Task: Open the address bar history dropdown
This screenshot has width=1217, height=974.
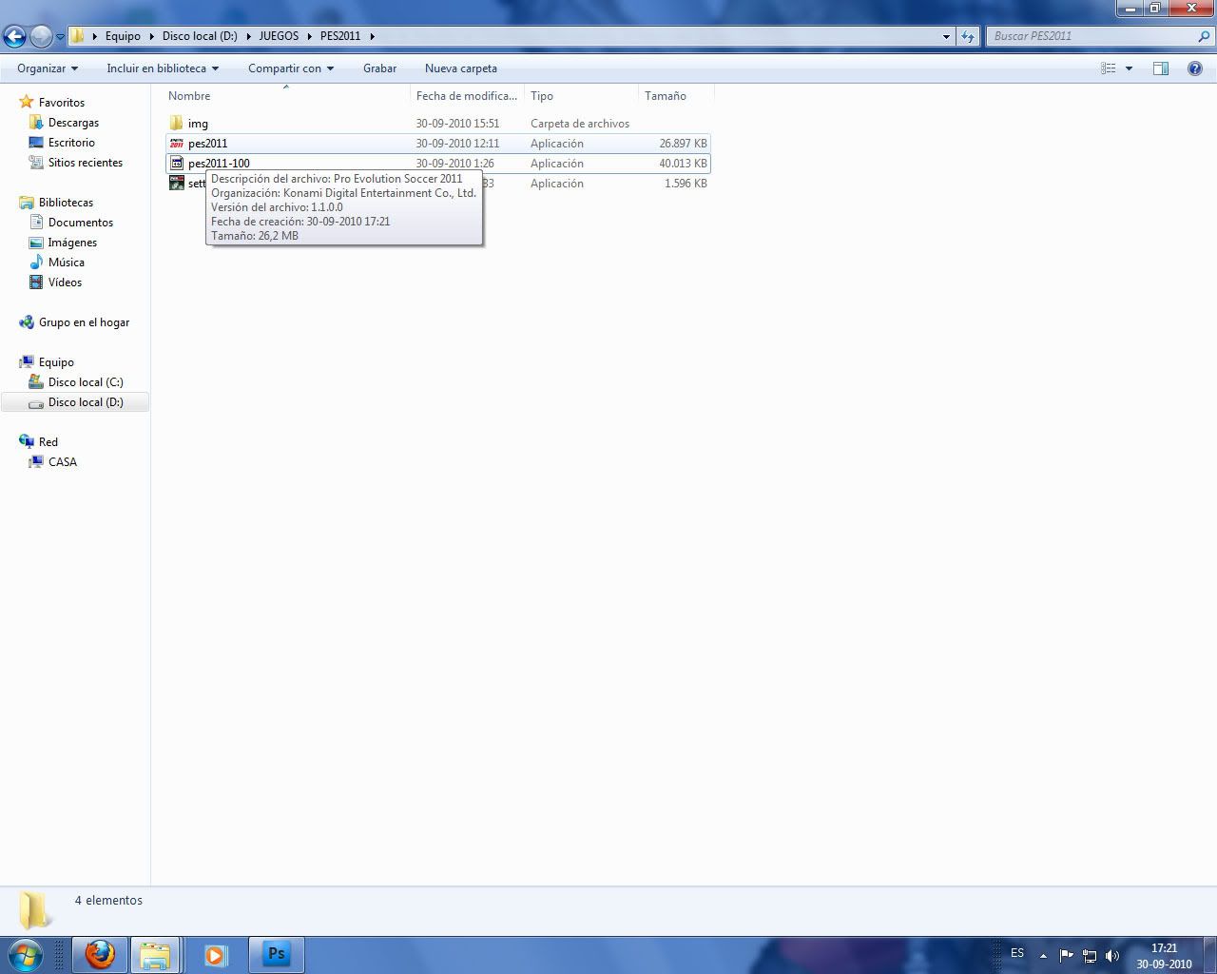Action: click(946, 36)
